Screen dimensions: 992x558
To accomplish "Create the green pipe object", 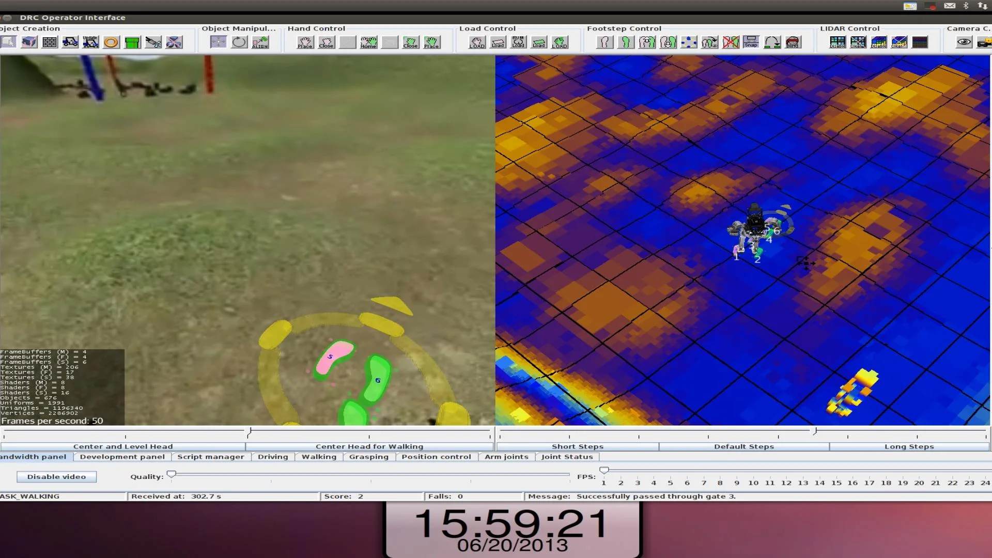I will pos(132,42).
